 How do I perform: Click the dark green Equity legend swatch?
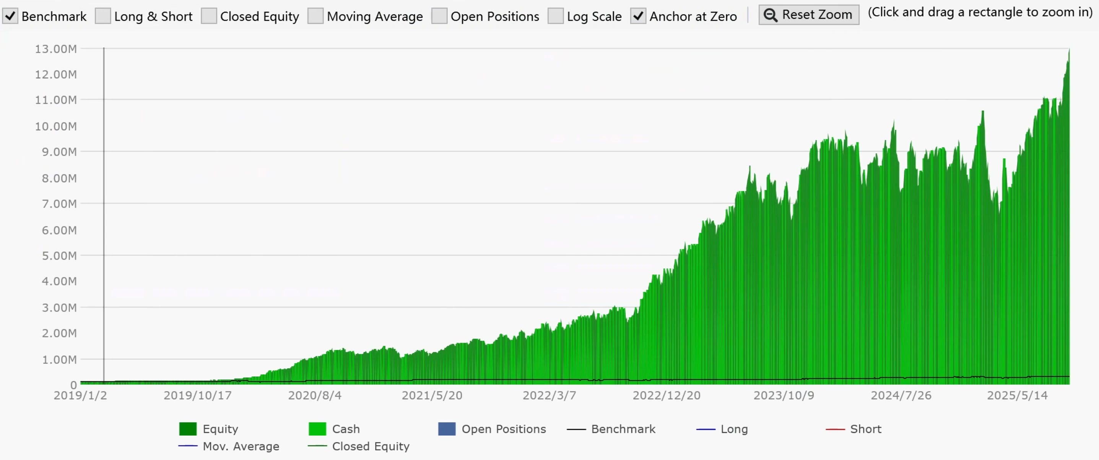(188, 429)
